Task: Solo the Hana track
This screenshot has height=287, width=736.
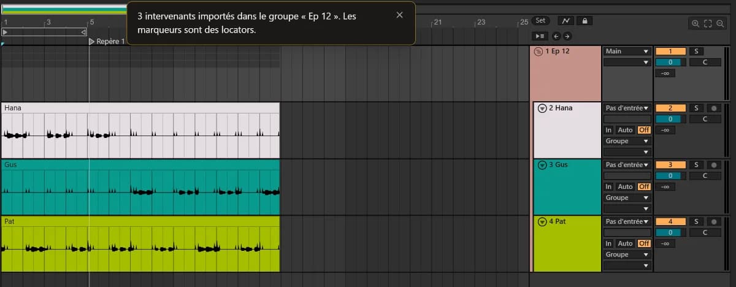Action: [696, 108]
